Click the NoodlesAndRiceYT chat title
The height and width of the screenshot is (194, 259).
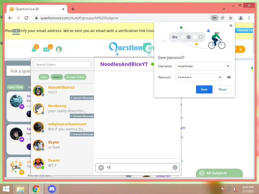point(124,64)
